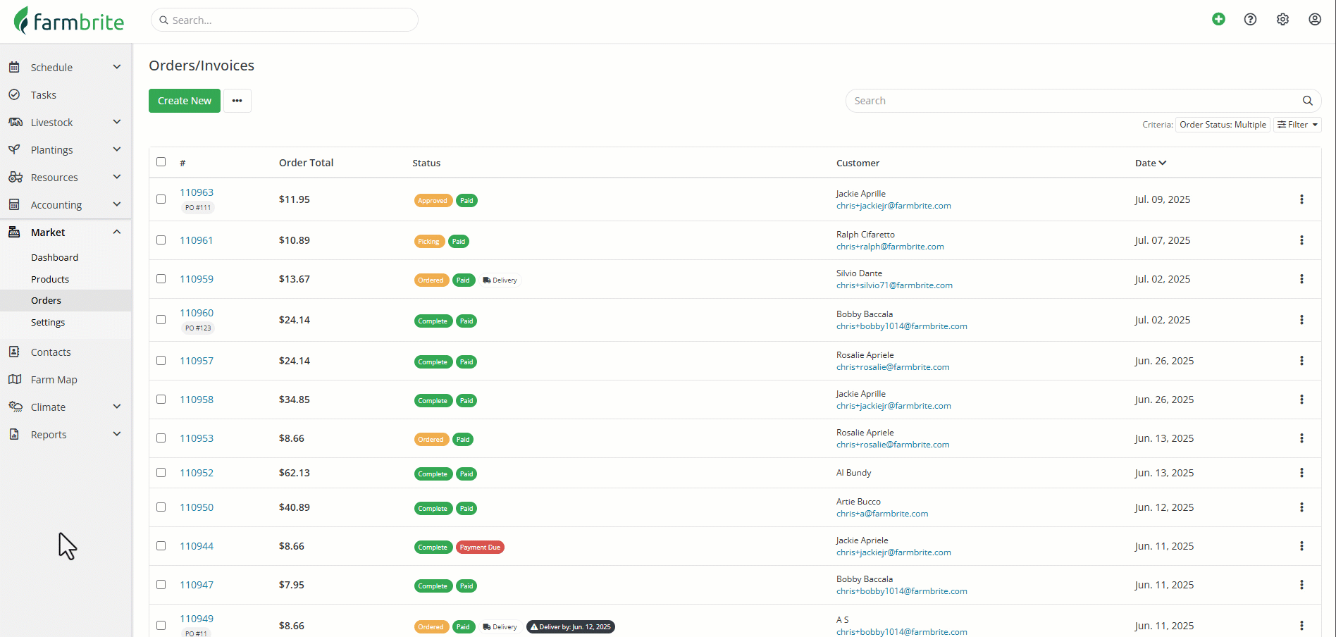Open the user account profile icon
The width and height of the screenshot is (1336, 637).
(x=1315, y=19)
